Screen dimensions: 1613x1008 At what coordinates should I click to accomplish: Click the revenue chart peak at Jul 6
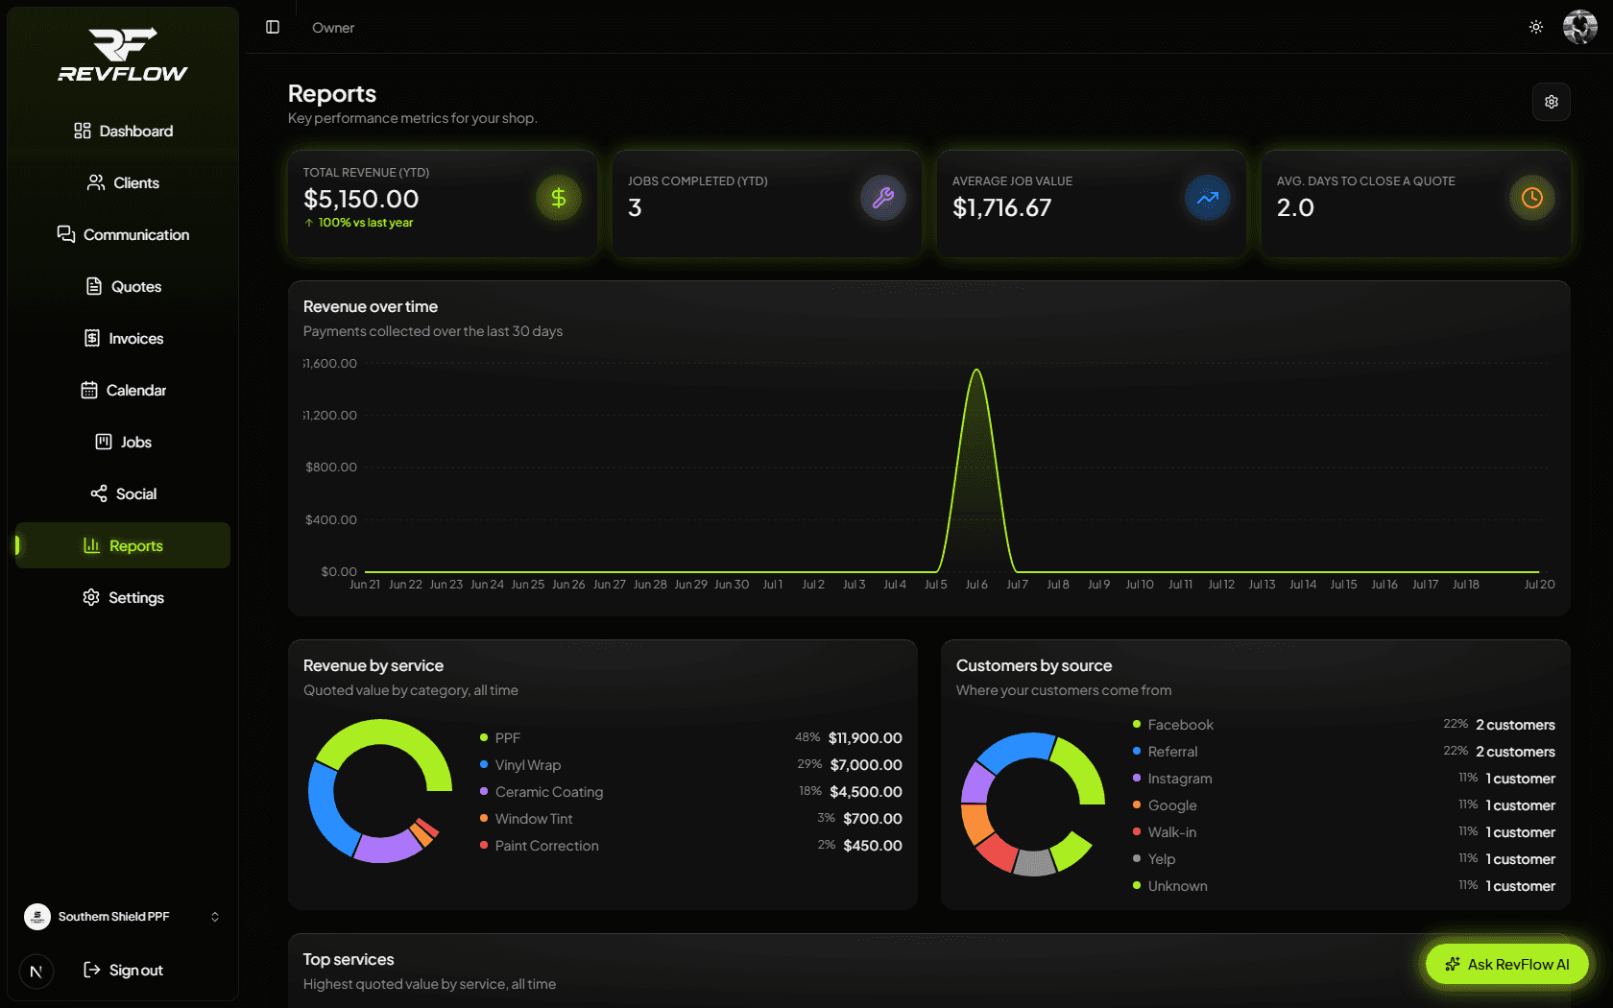[976, 371]
